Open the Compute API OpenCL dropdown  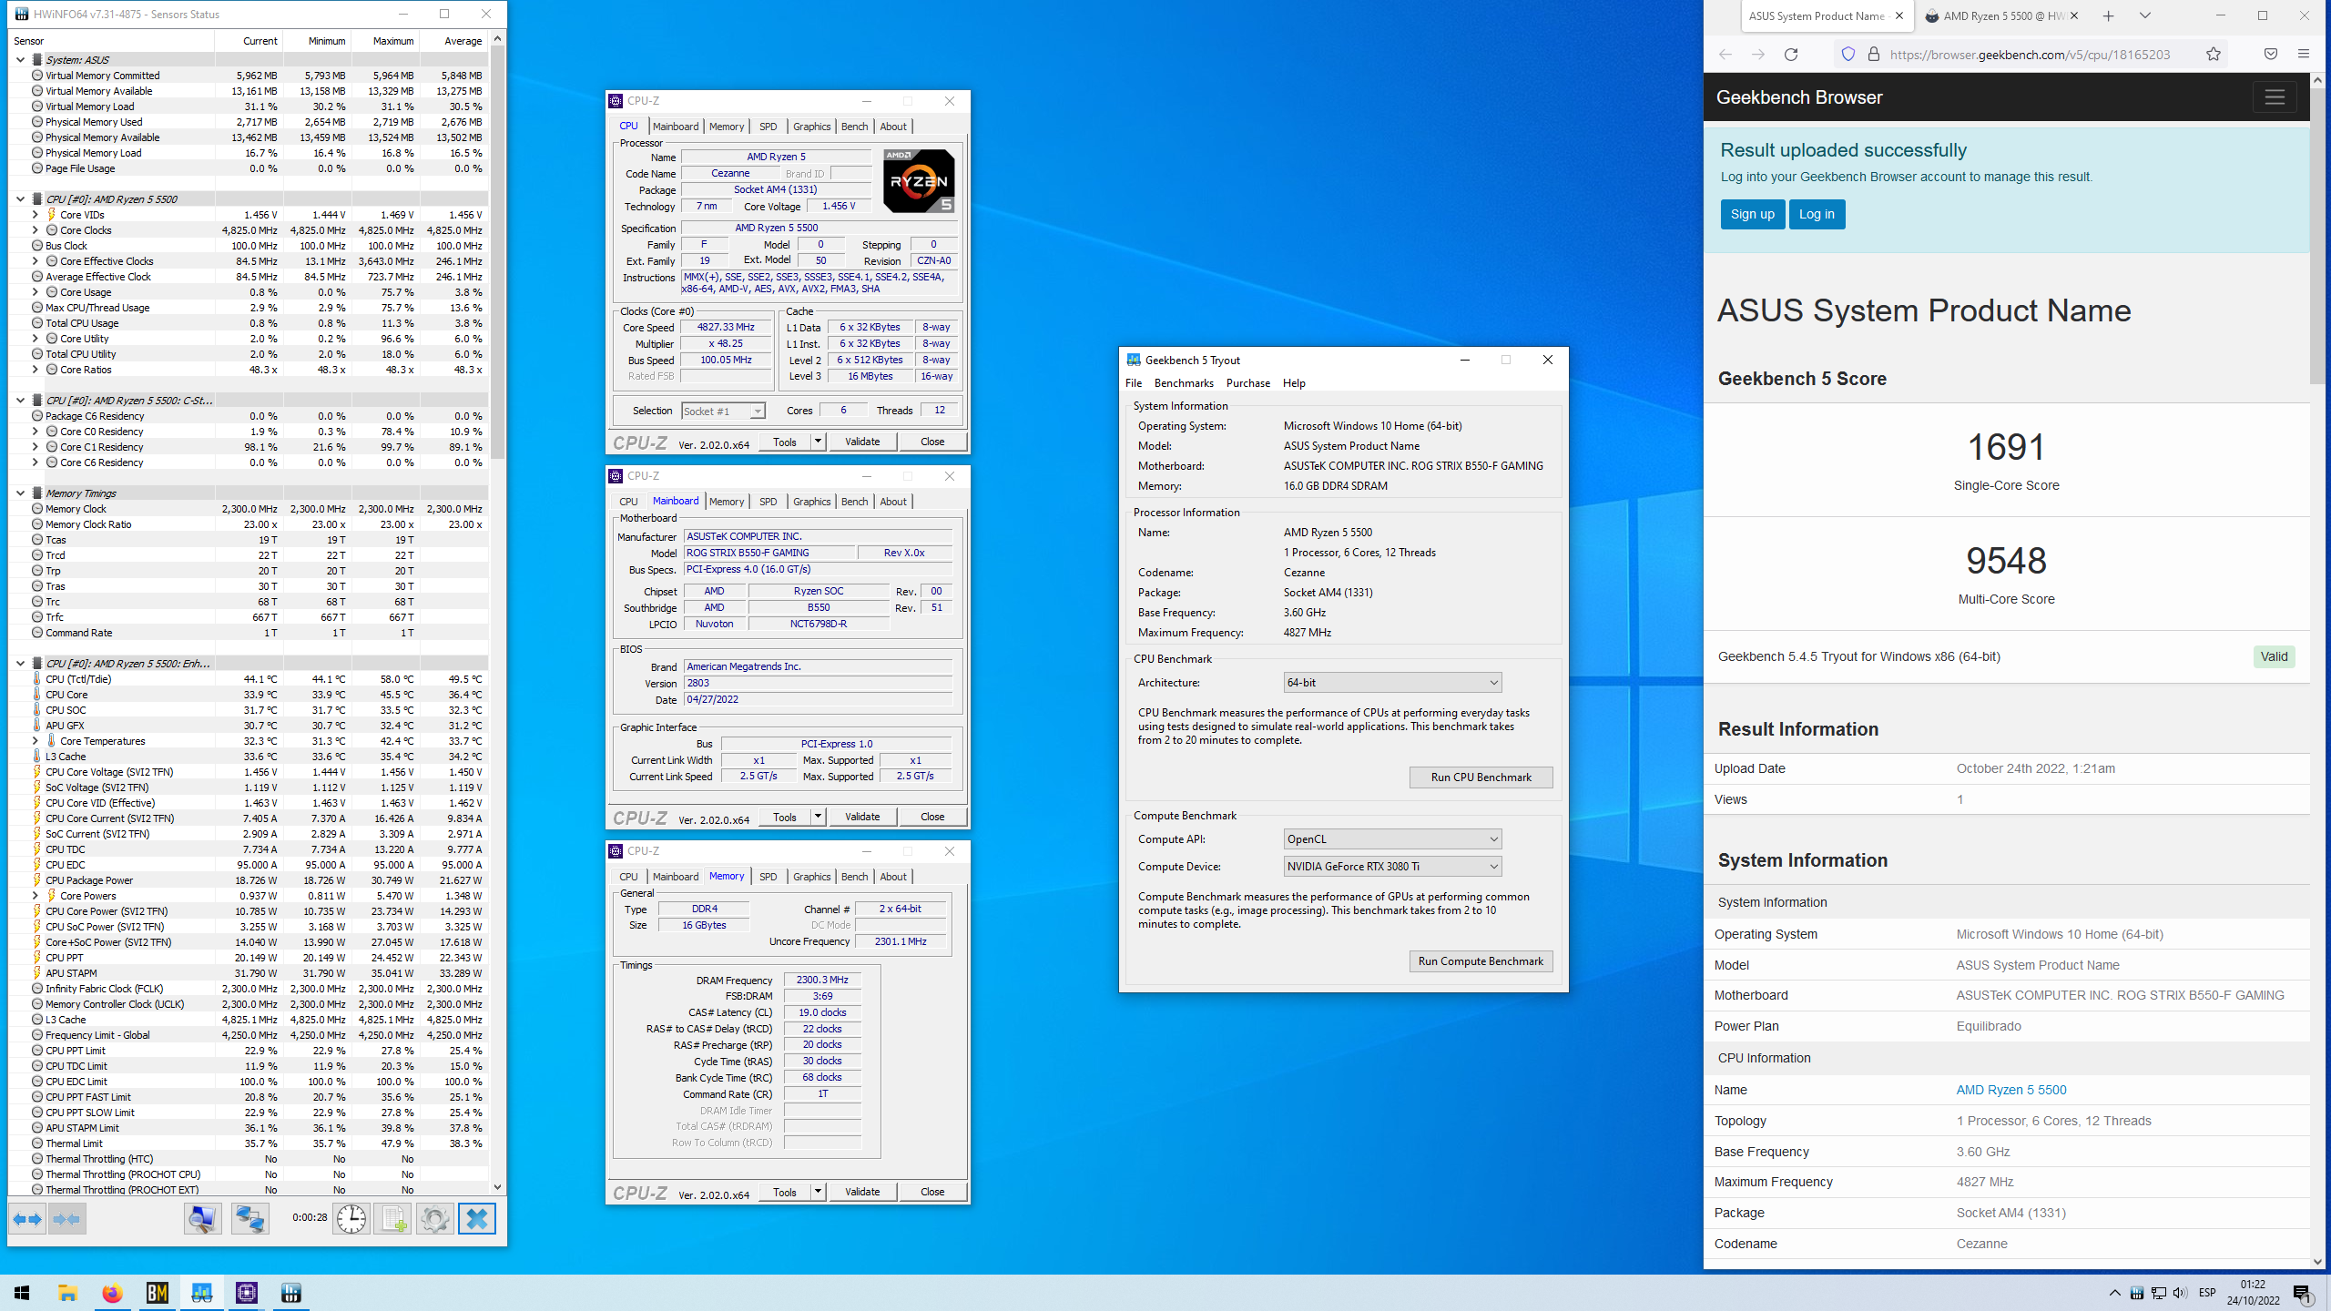[x=1392, y=839]
